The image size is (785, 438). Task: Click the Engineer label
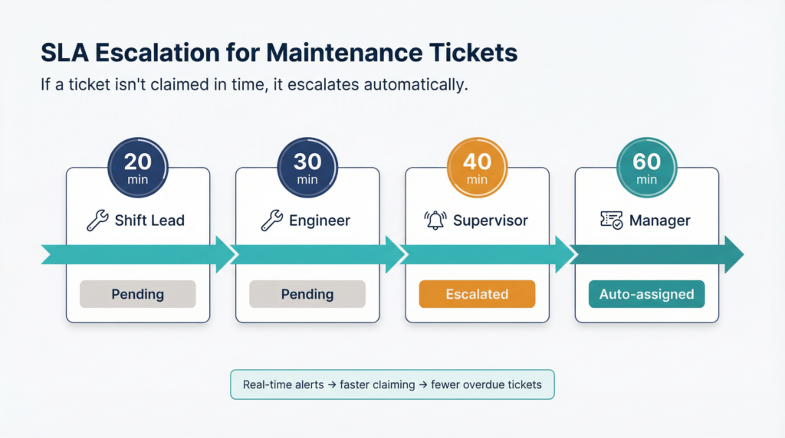coord(320,221)
